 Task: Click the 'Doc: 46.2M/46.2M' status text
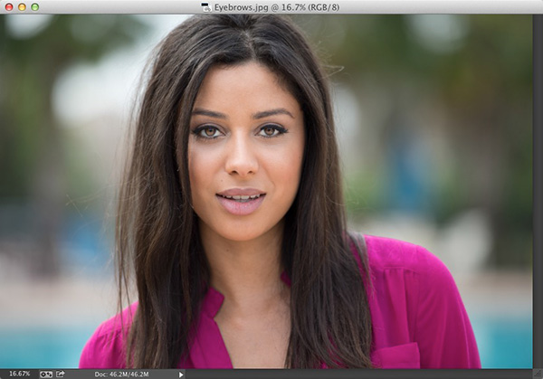121,374
